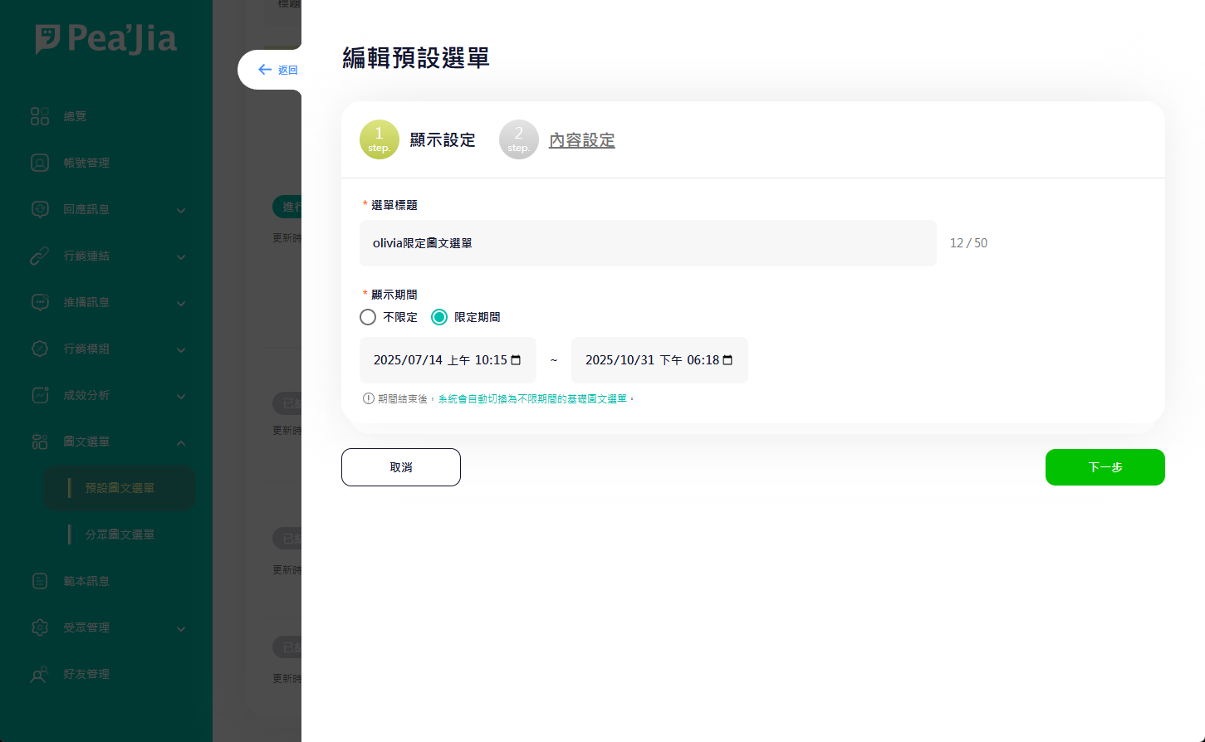
Task: Click the 帳號管理 account icon
Action: coord(40,163)
